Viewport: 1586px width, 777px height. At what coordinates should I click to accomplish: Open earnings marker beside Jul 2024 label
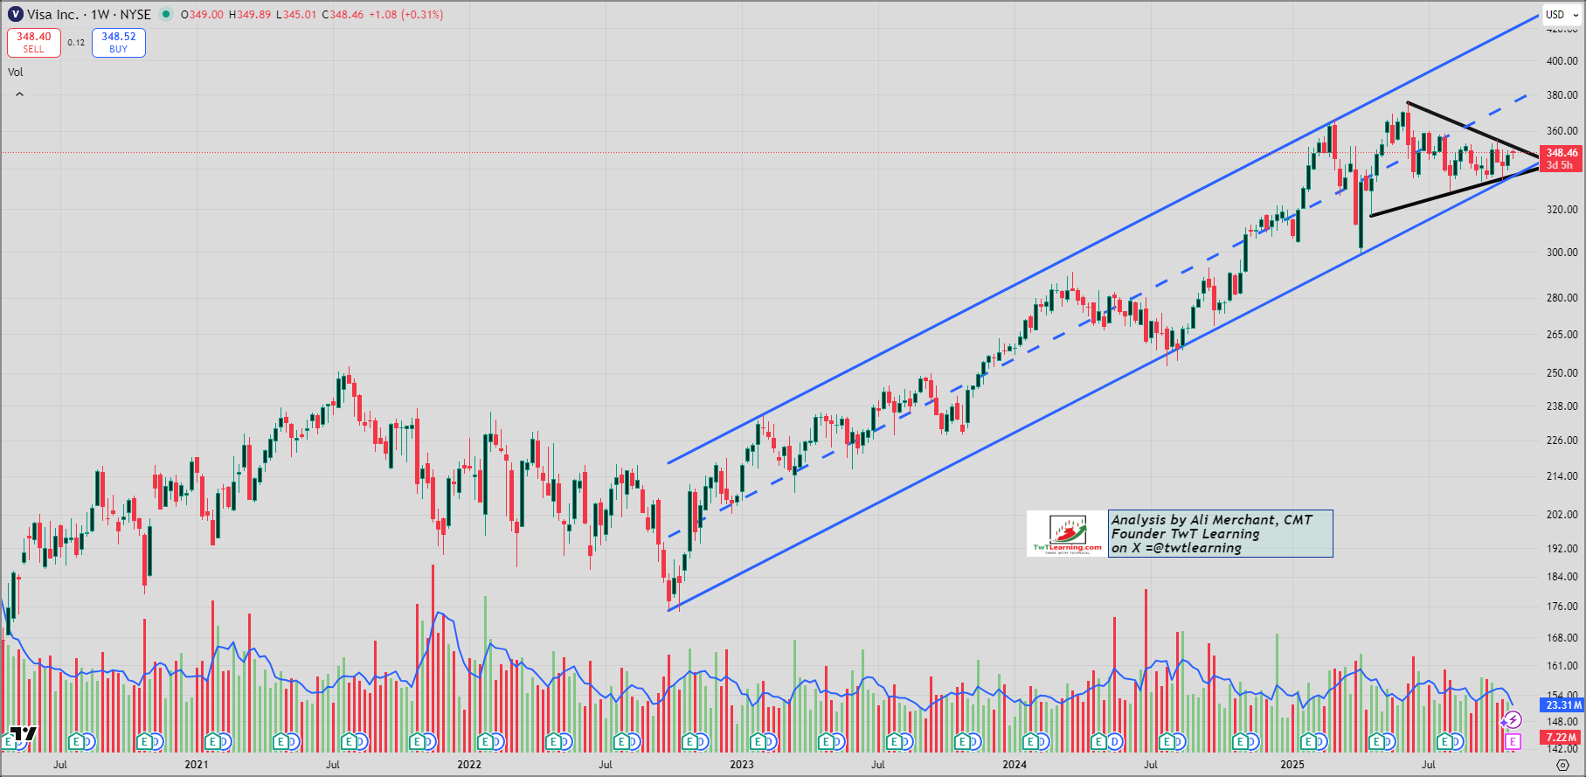pyautogui.click(x=1167, y=742)
